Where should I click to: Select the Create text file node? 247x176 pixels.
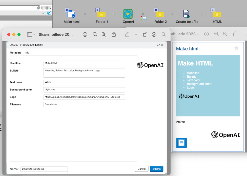click(186, 14)
